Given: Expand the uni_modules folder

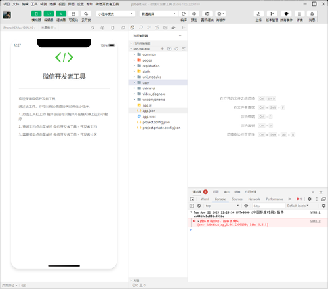Looking at the screenshot, I should [x=158, y=77].
